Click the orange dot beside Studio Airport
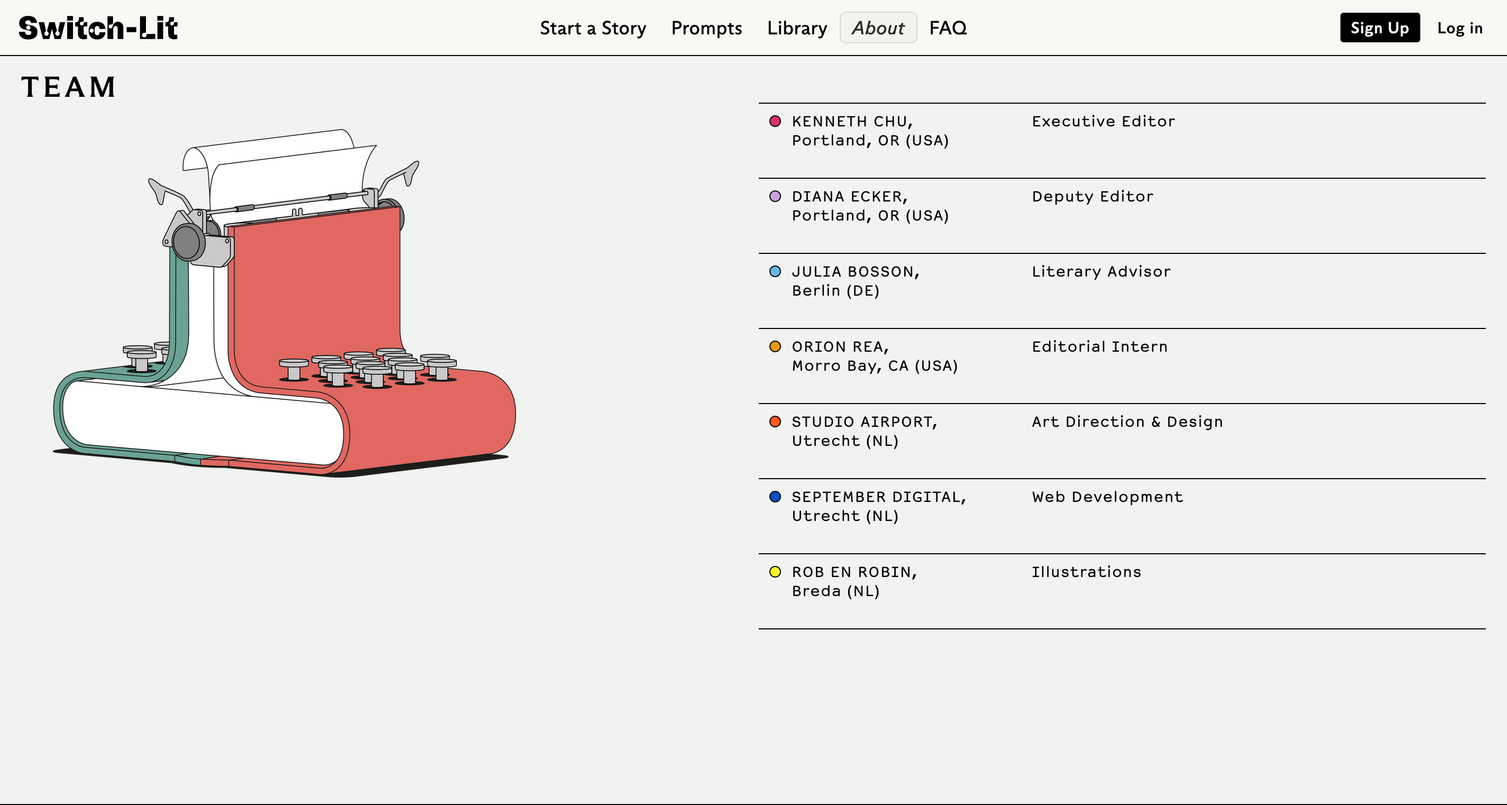This screenshot has width=1507, height=805. (775, 422)
